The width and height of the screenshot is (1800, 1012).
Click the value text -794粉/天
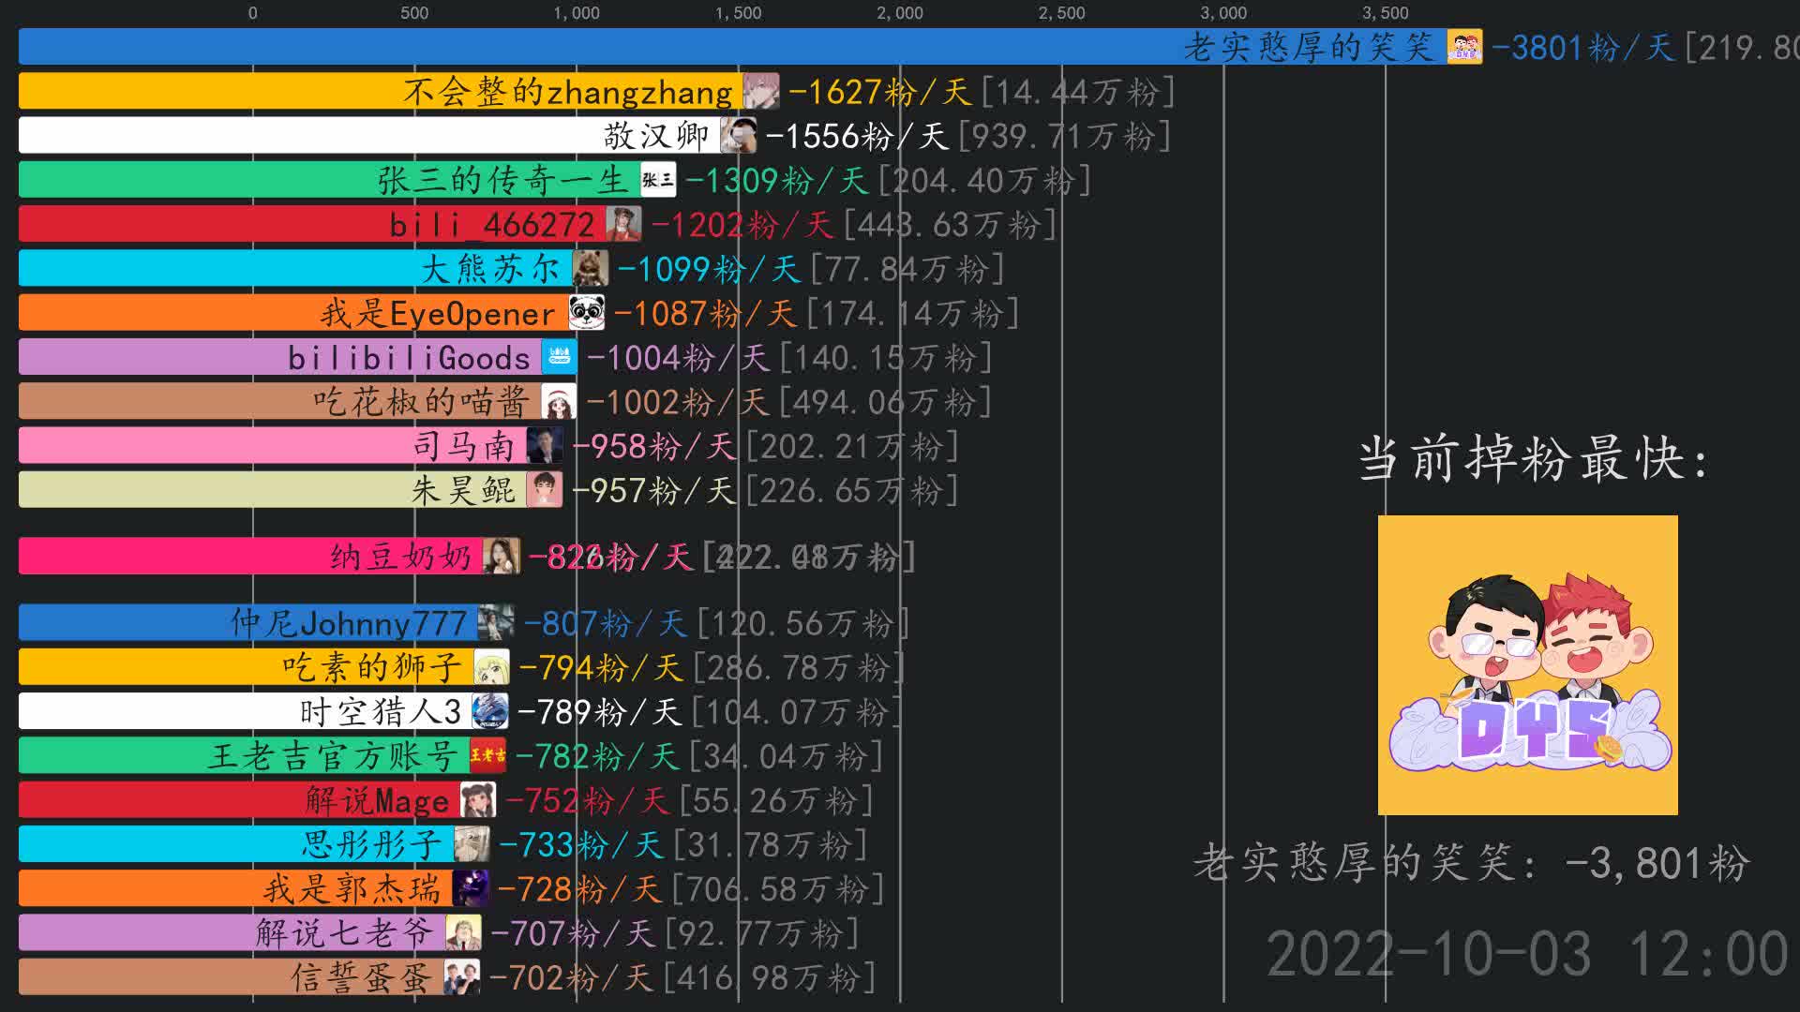tap(601, 667)
